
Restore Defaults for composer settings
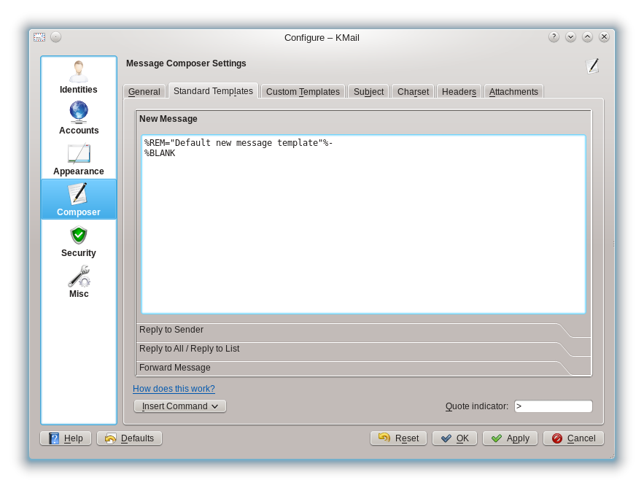point(129,438)
